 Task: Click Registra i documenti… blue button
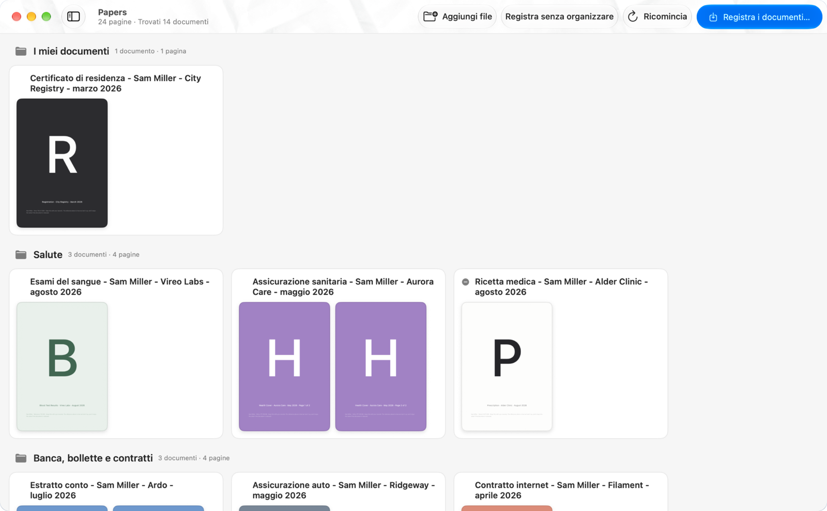759,17
